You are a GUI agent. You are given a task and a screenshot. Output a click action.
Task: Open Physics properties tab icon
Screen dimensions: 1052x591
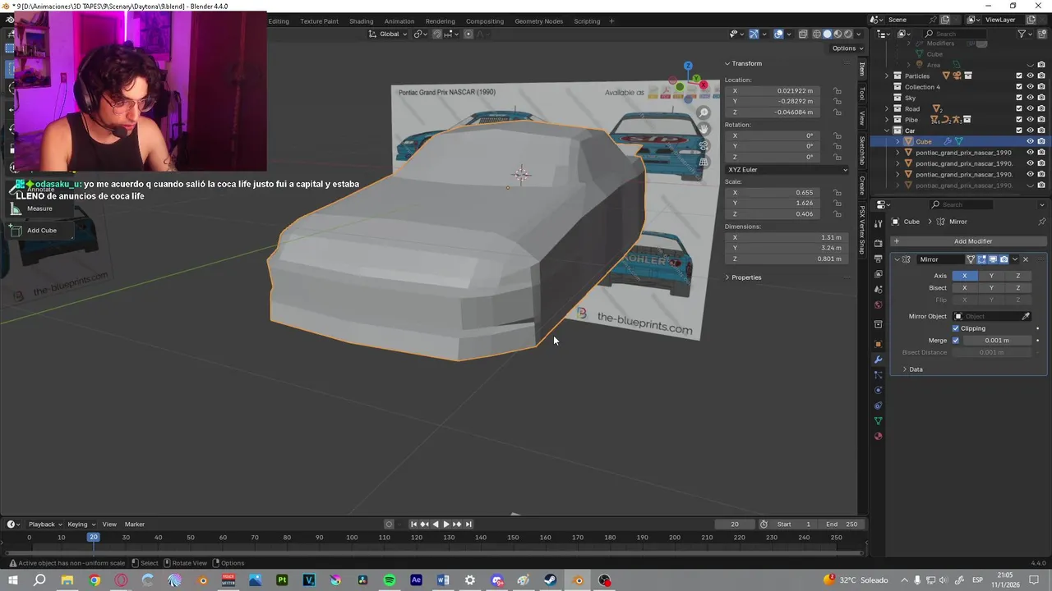tap(878, 390)
